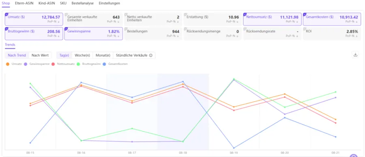Click the 08-21 axis date label

pyautogui.click(x=335, y=153)
